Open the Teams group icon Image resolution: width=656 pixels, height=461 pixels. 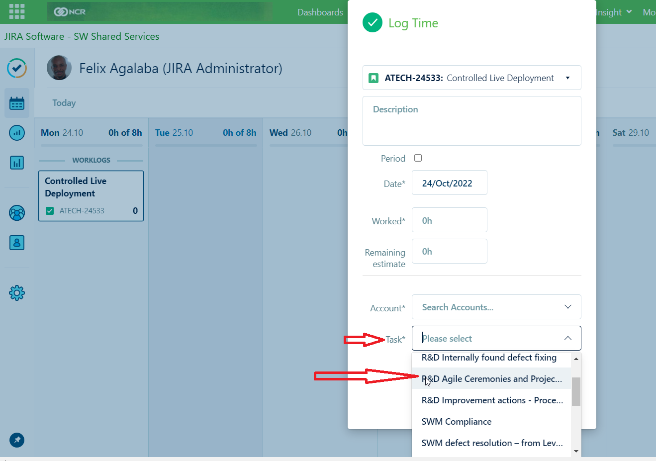click(x=17, y=213)
